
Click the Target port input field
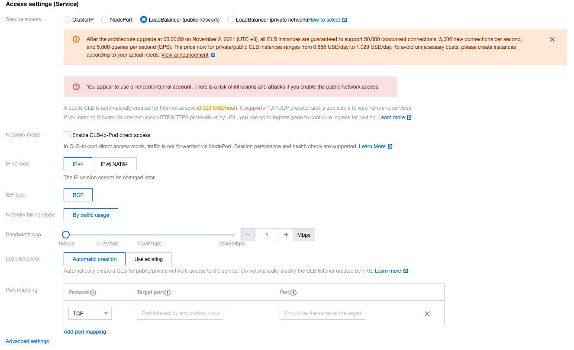pyautogui.click(x=180, y=313)
